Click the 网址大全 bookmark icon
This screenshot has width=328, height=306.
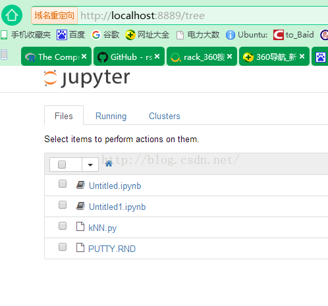[x=130, y=35]
